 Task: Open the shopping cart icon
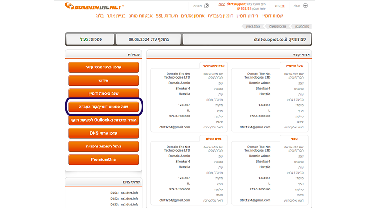[305, 6]
